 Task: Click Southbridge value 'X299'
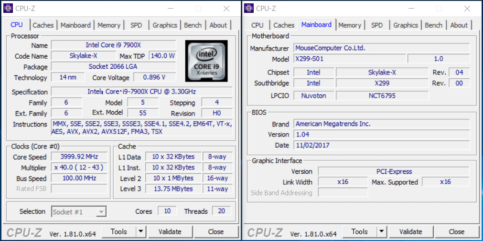pos(382,83)
